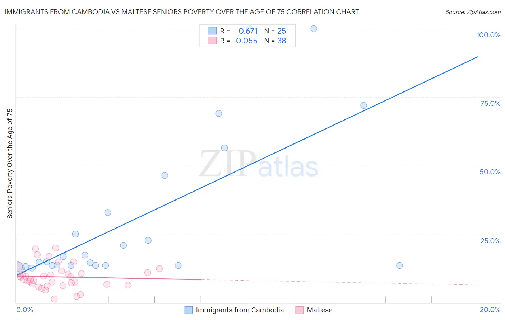Toggle the Maltese legend label
This screenshot has width=505, height=320.
pos(319,310)
